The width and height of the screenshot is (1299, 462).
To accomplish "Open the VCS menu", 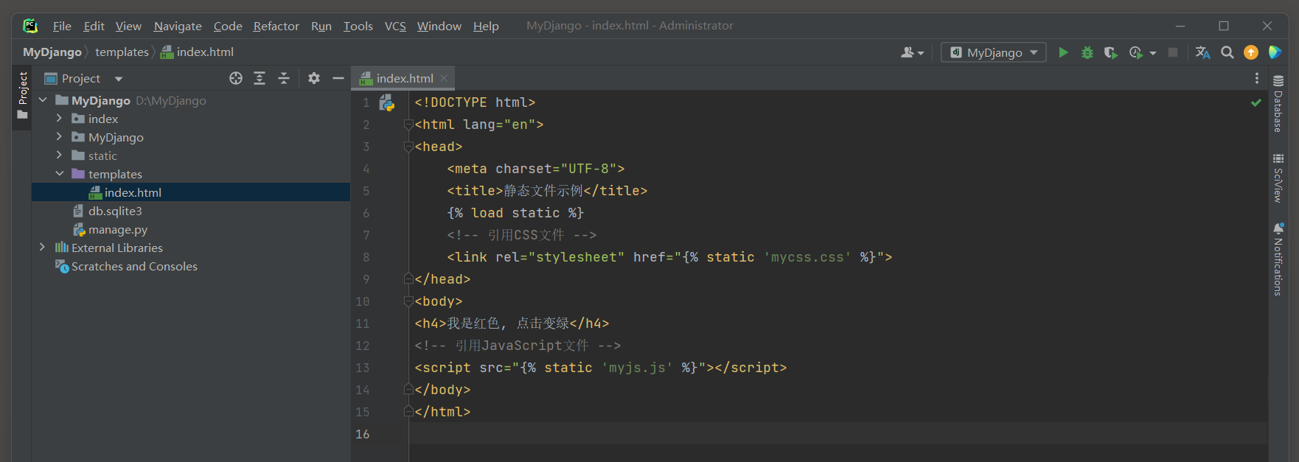I will [x=395, y=26].
